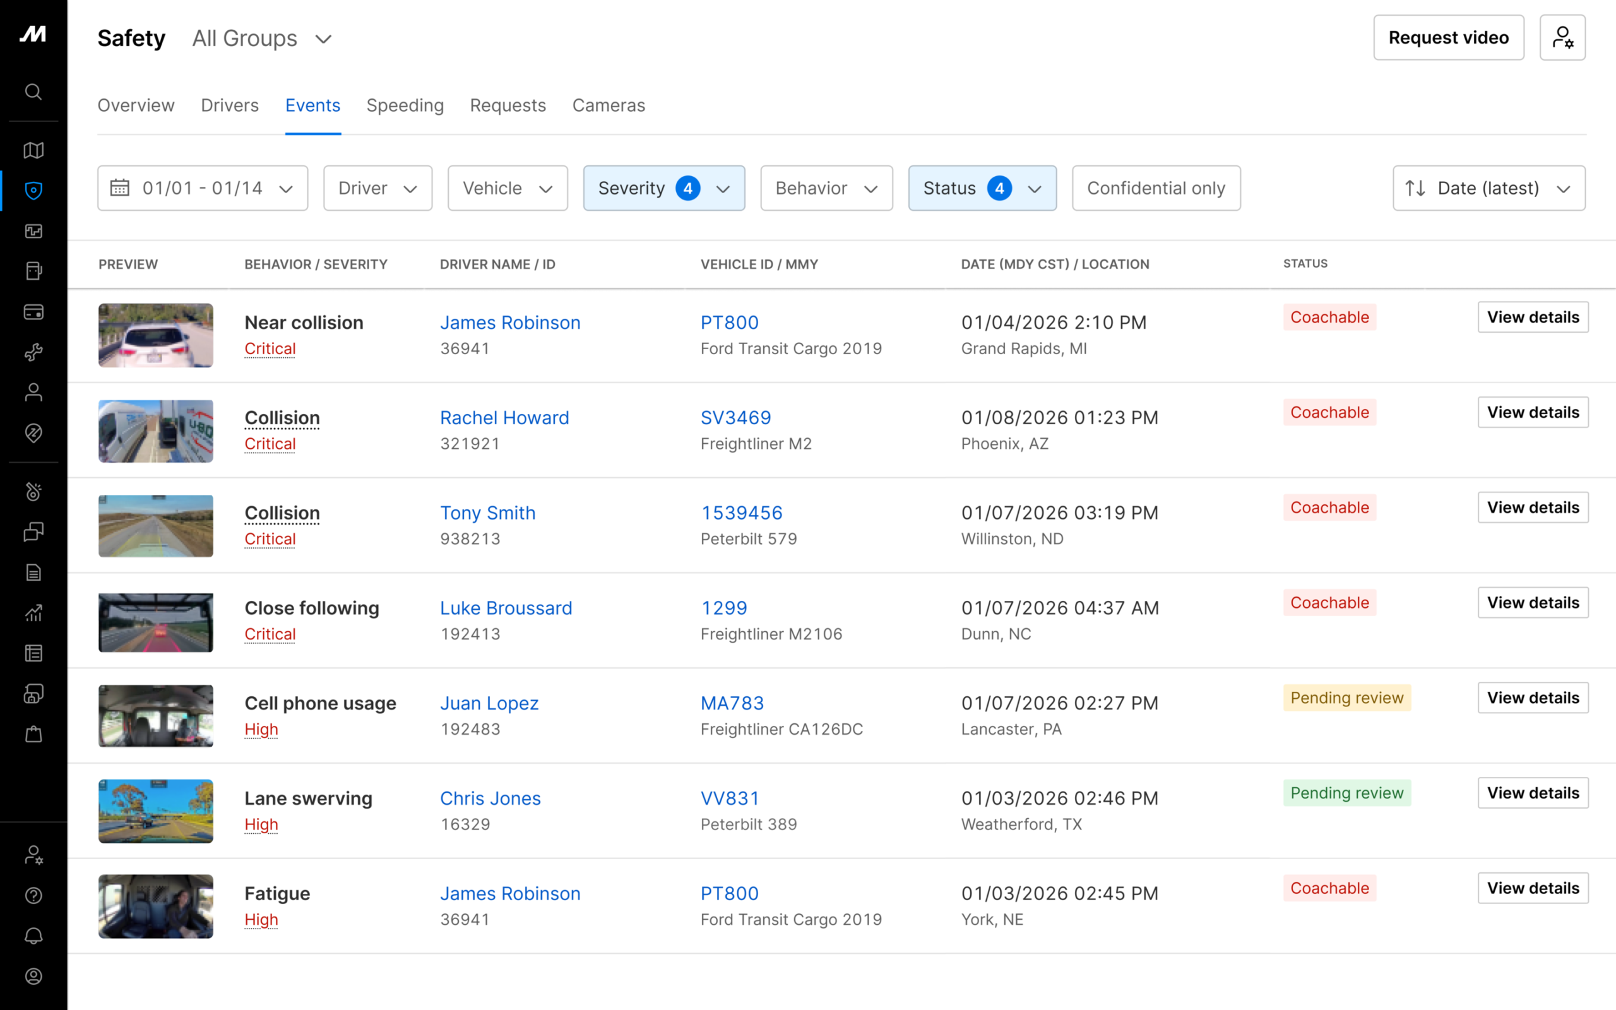Switch to the Cameras tab
This screenshot has height=1010, width=1616.
coord(609,105)
